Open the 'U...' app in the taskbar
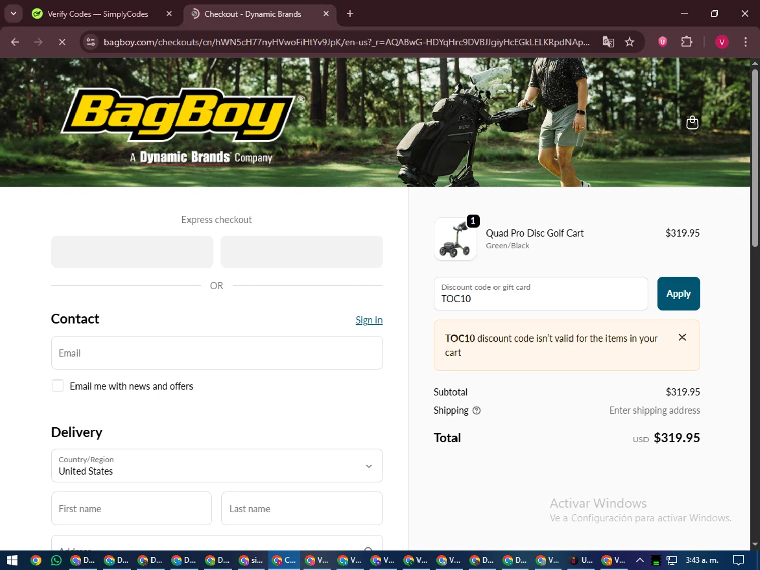 click(x=581, y=560)
